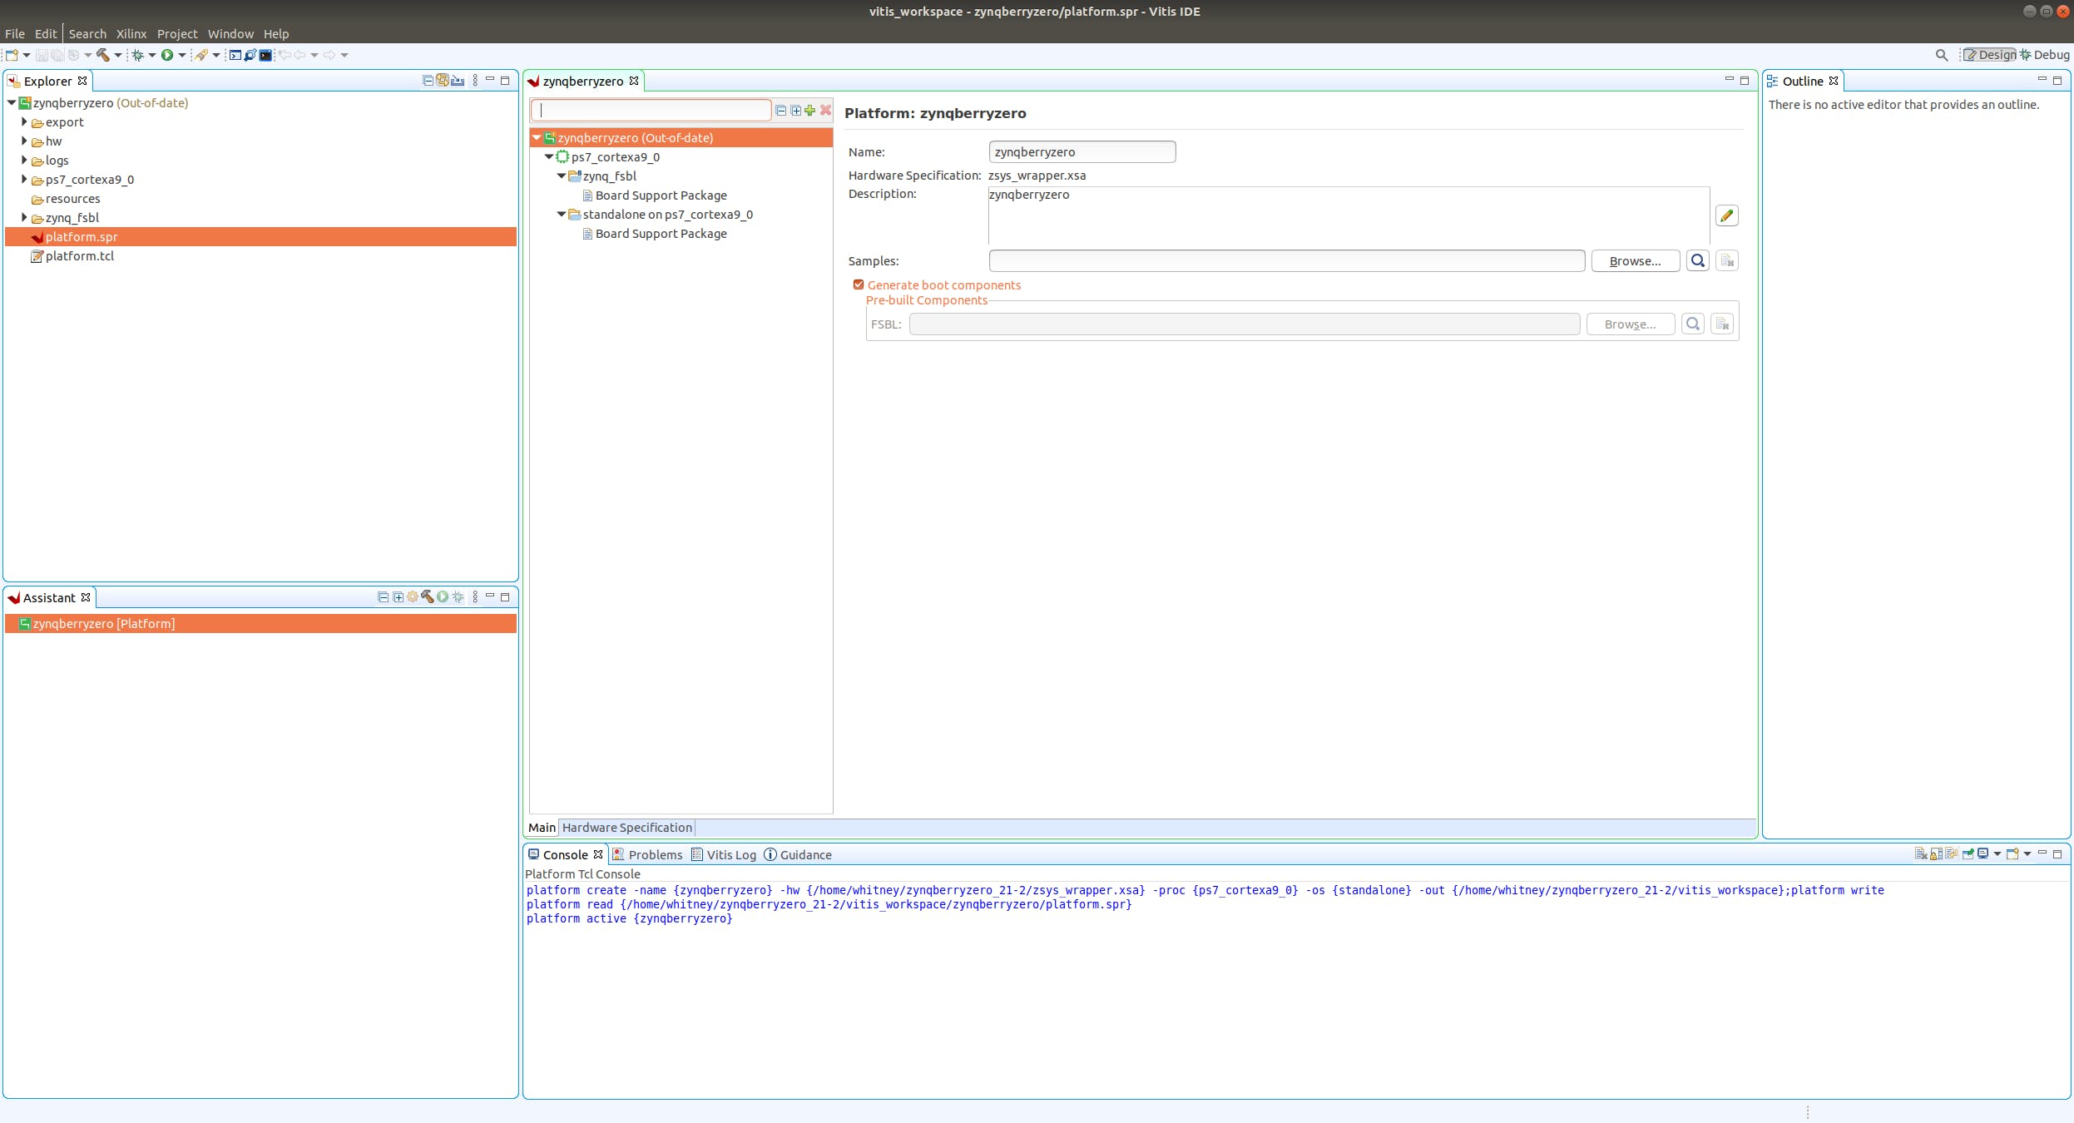
Task: Collapse all in platform editor tree toolbar
Action: [x=781, y=110]
